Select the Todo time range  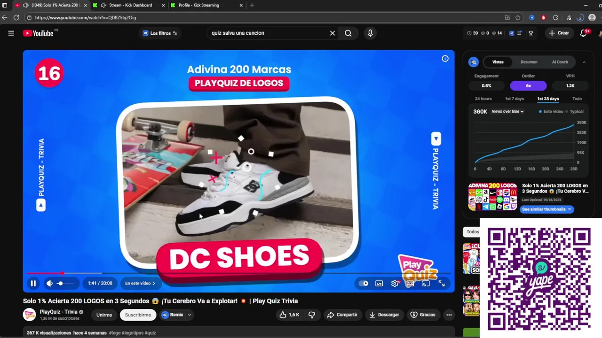(x=577, y=99)
